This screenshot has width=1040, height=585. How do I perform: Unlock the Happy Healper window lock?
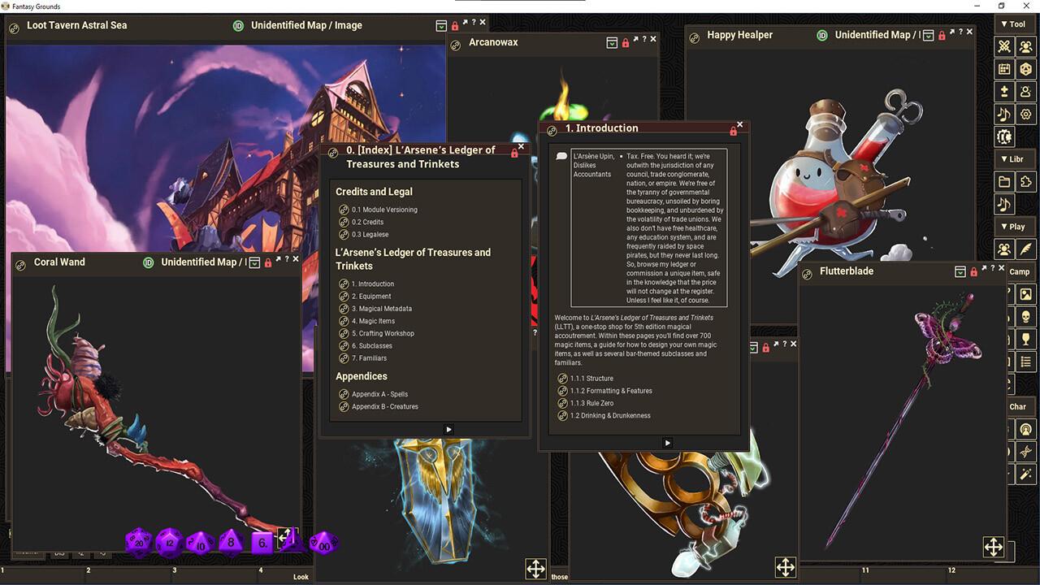(941, 35)
